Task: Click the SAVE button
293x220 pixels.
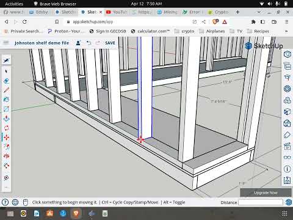Action: pos(110,43)
